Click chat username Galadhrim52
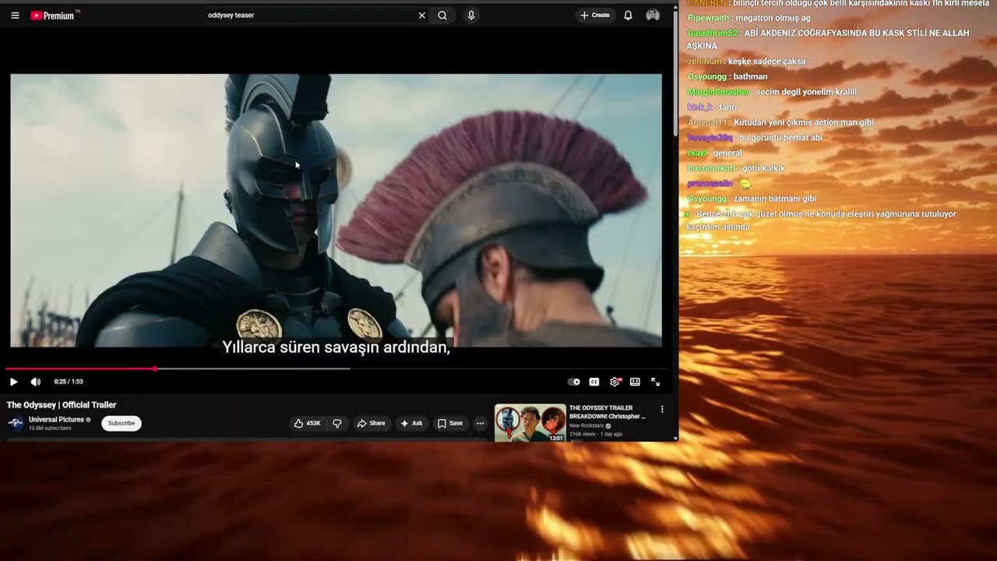 (712, 34)
